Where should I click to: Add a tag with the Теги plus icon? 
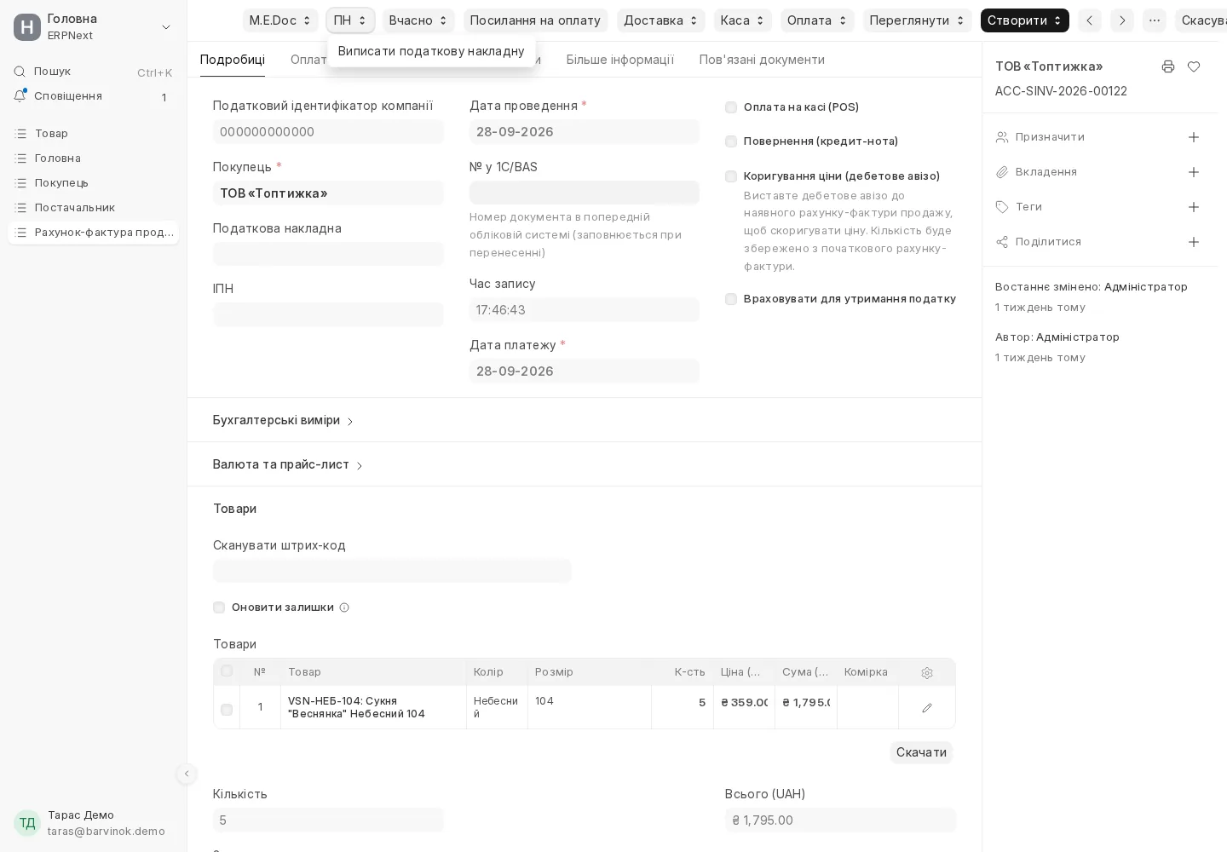tap(1194, 207)
